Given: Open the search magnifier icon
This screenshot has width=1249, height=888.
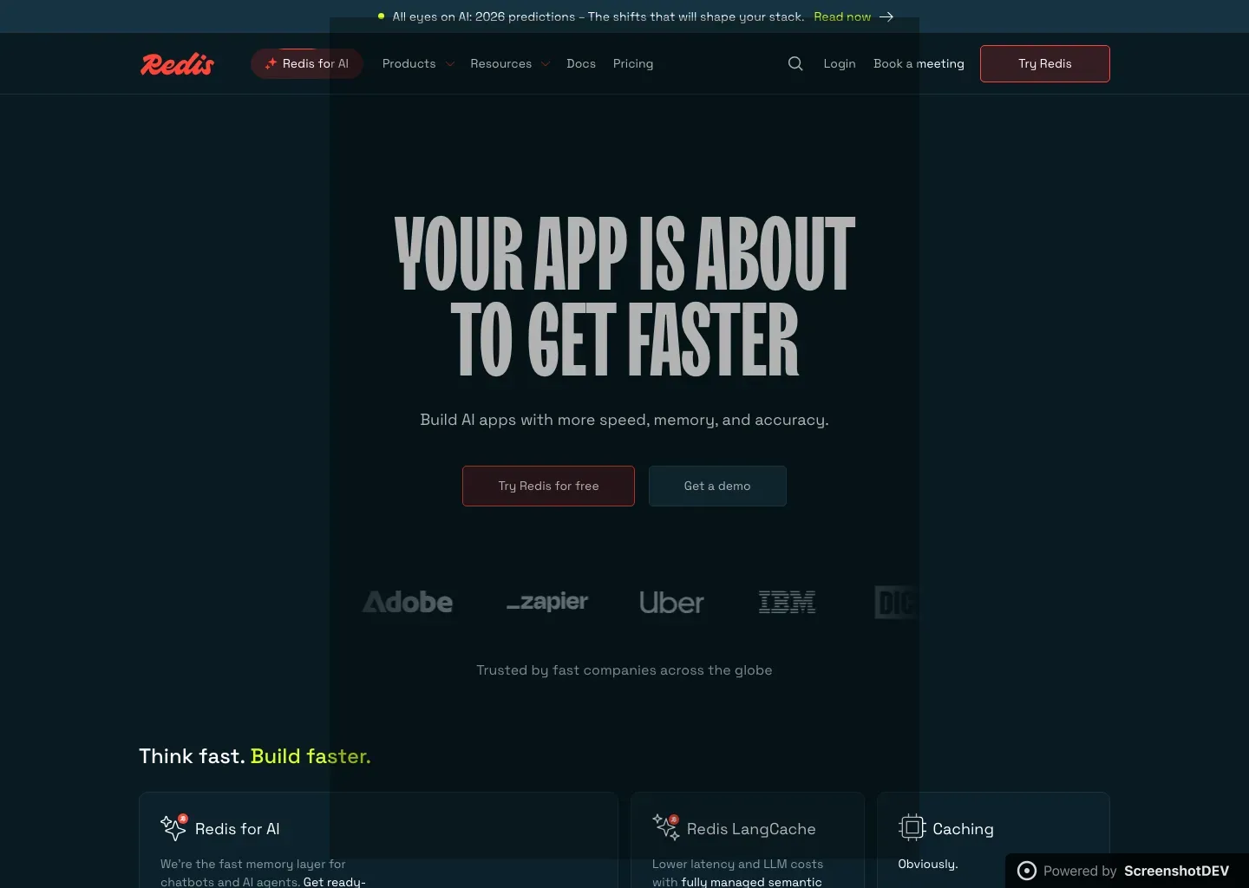Looking at the screenshot, I should [795, 63].
